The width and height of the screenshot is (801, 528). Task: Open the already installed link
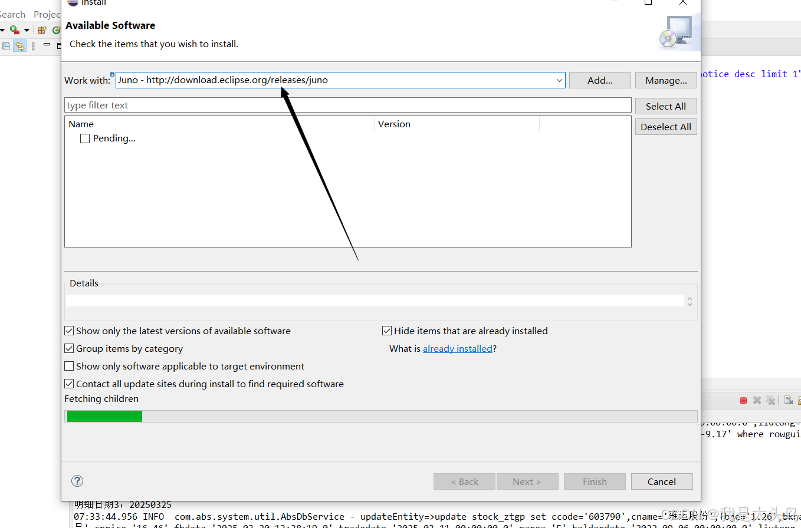pos(458,349)
